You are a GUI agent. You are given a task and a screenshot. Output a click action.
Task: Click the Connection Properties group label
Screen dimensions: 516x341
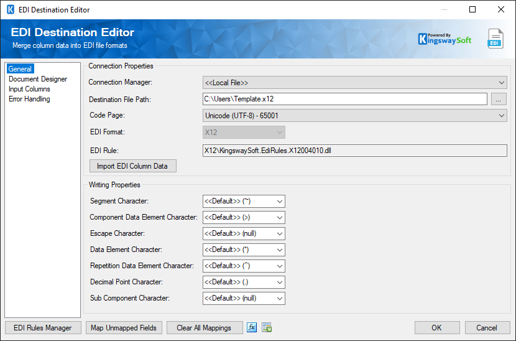[121, 66]
